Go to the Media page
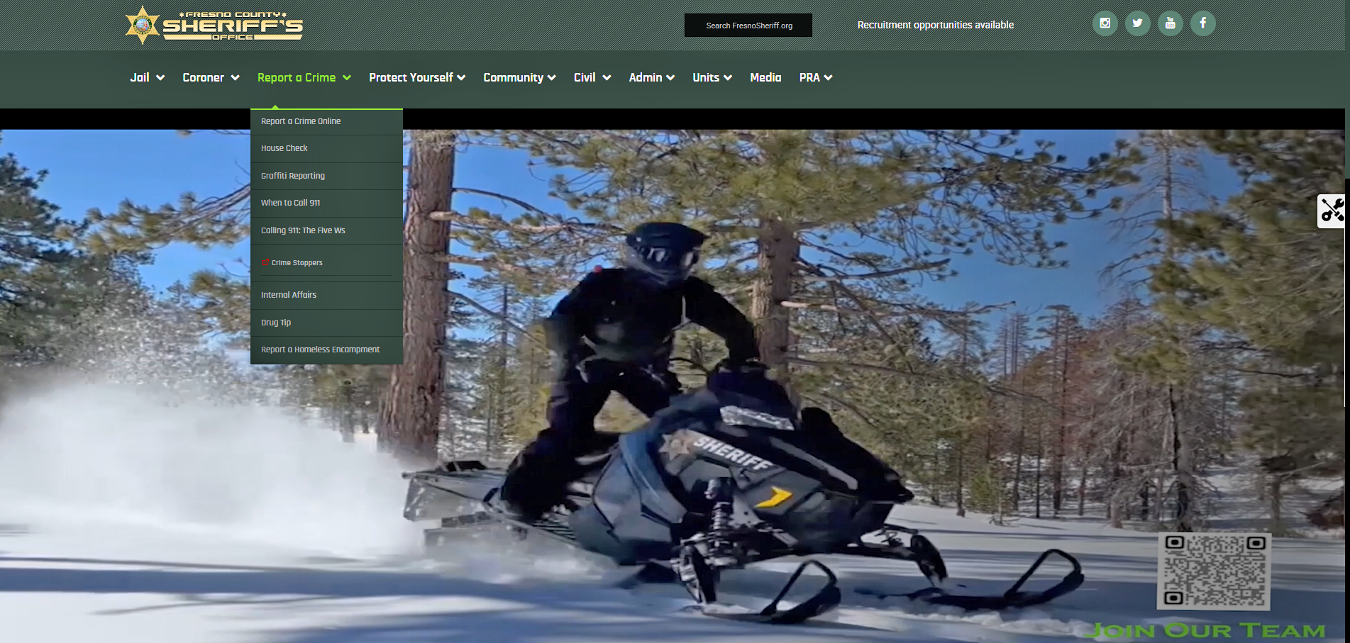 point(765,77)
